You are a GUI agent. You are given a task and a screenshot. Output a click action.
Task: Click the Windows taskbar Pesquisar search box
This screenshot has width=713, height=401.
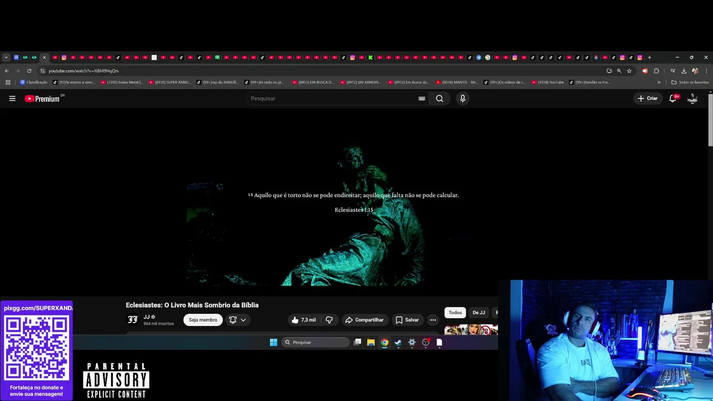315,343
